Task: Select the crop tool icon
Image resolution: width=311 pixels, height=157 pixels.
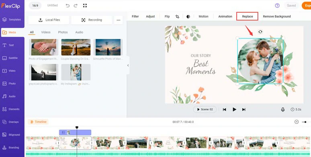Action: (x=177, y=16)
